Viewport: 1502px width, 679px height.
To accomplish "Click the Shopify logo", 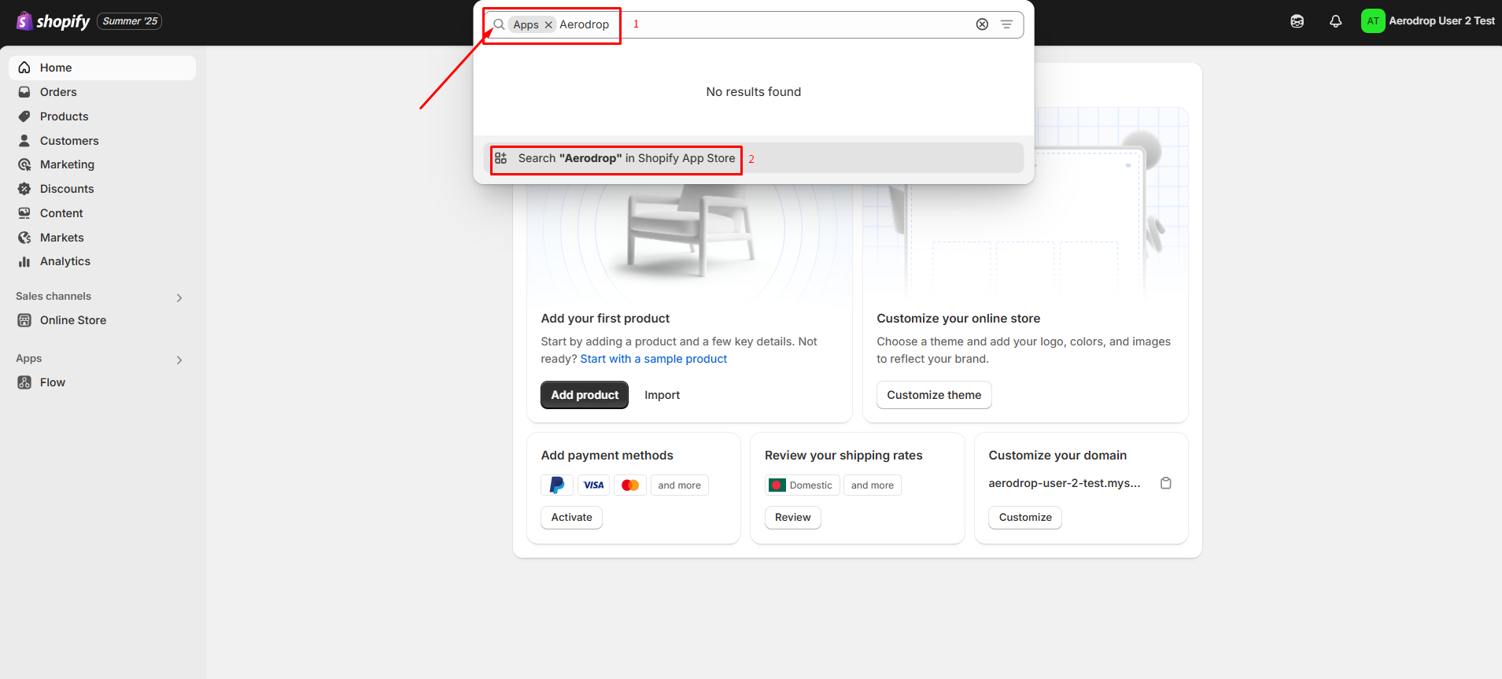I will point(53,21).
